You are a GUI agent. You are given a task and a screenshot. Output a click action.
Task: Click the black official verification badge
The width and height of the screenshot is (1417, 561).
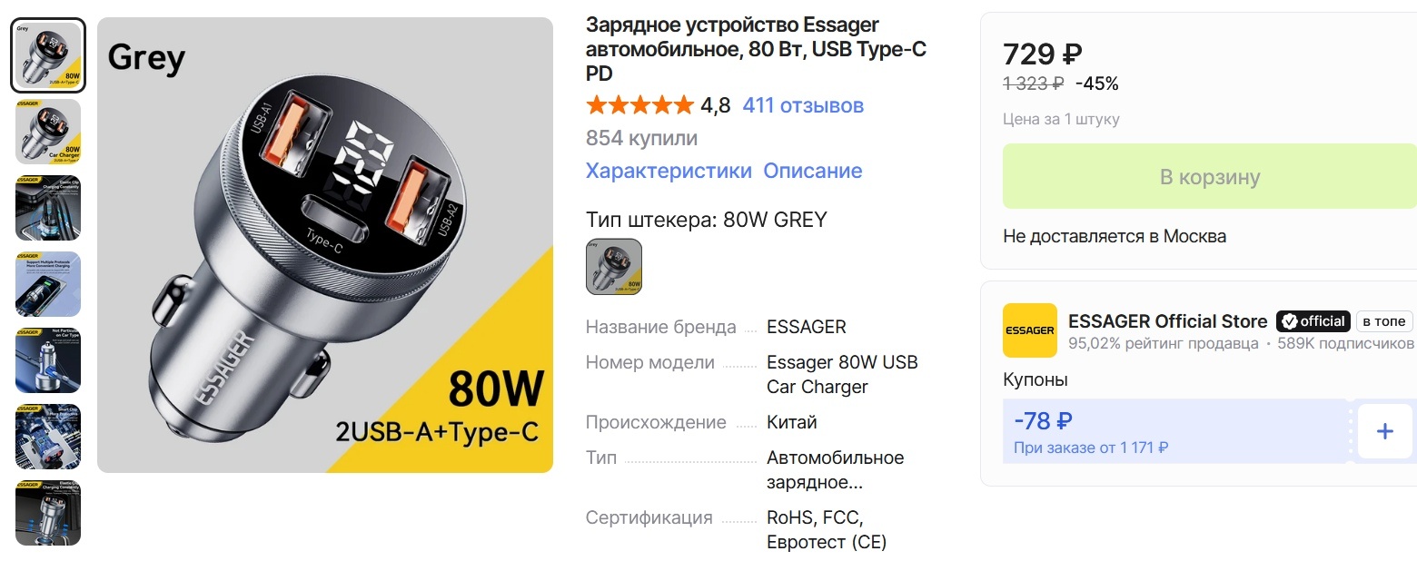(1312, 320)
